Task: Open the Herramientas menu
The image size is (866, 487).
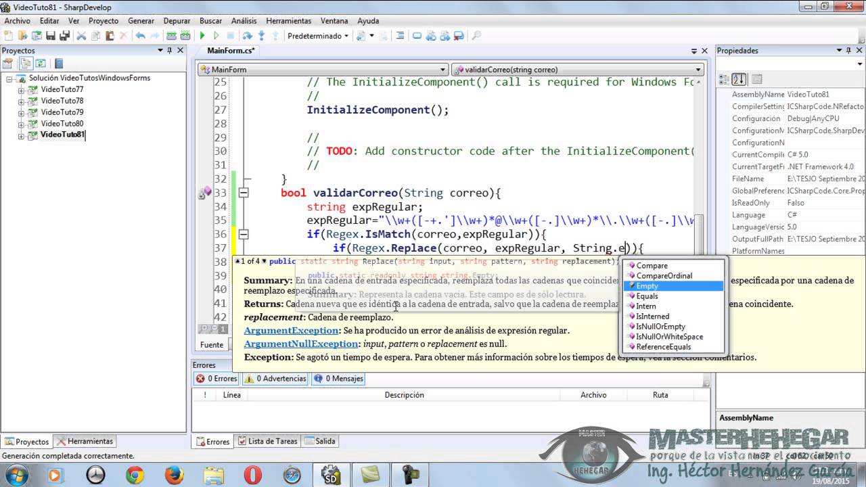Action: pyautogui.click(x=289, y=21)
